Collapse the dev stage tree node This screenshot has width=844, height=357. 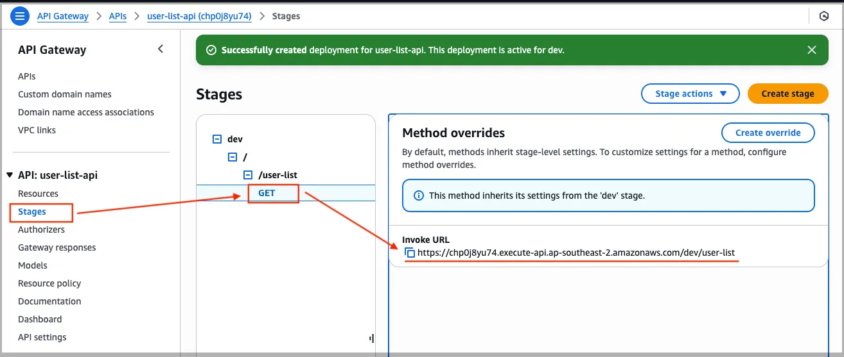tap(217, 139)
